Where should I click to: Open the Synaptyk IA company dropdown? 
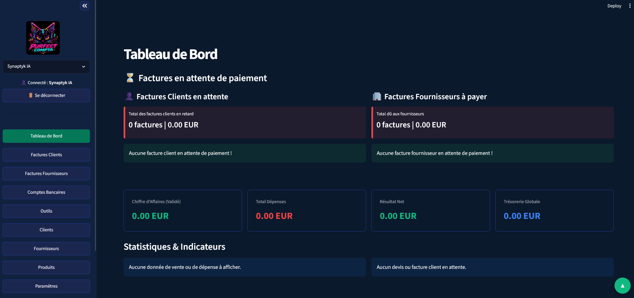pos(46,66)
